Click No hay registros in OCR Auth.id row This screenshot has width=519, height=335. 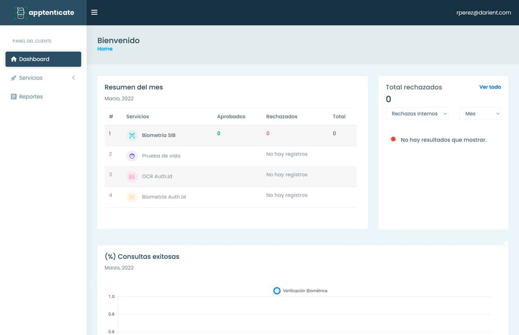(287, 174)
